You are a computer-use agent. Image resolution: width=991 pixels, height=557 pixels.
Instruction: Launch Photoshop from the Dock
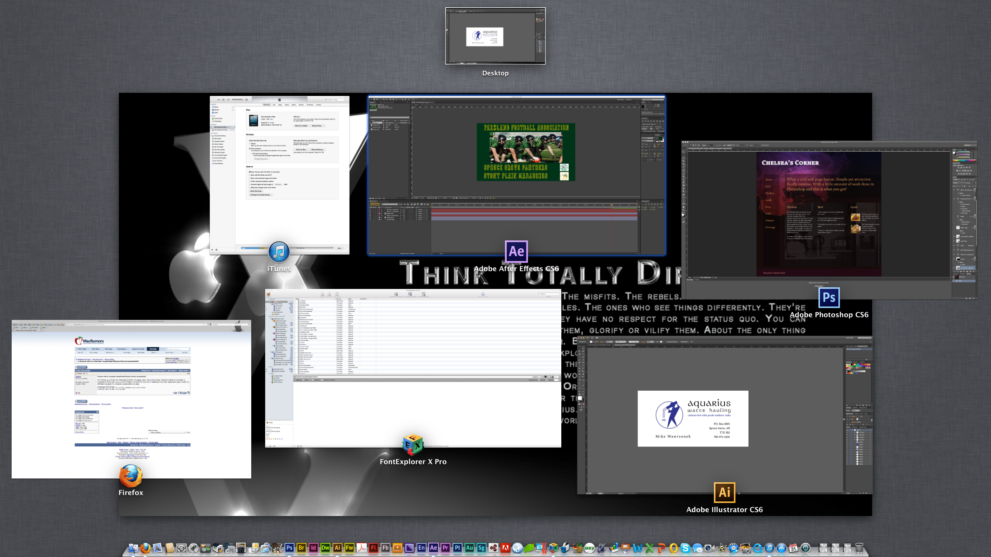point(290,548)
